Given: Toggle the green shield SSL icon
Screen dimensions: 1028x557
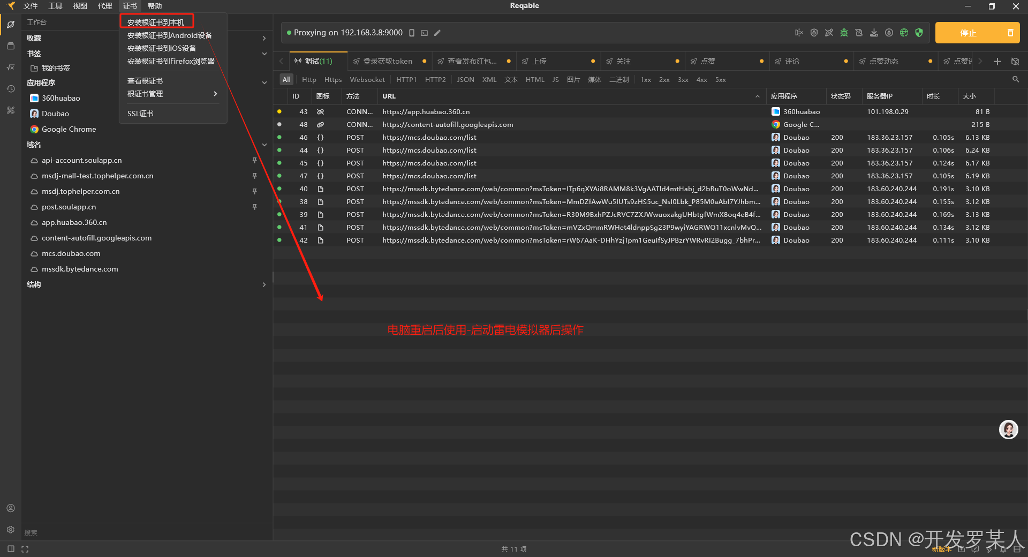Looking at the screenshot, I should pyautogui.click(x=919, y=33).
